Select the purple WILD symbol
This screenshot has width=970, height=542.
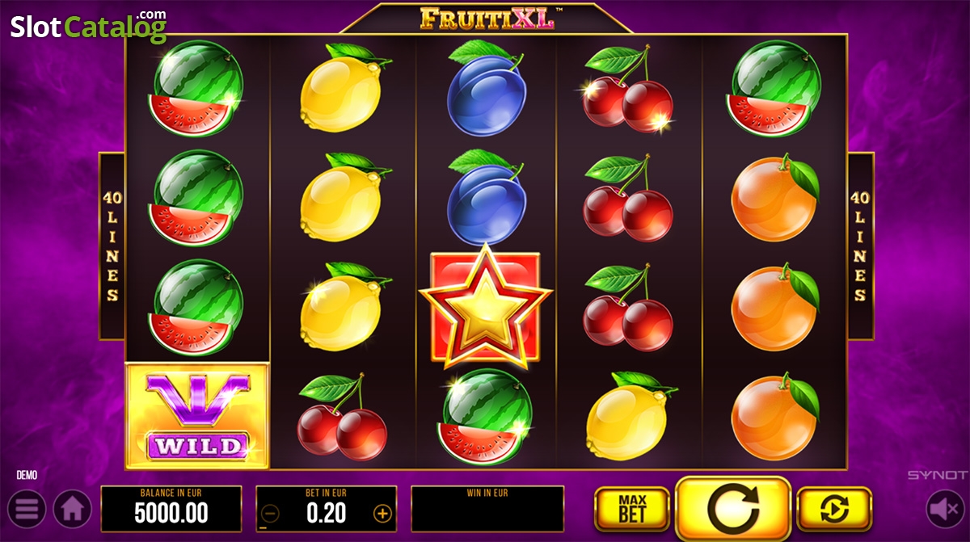point(197,416)
